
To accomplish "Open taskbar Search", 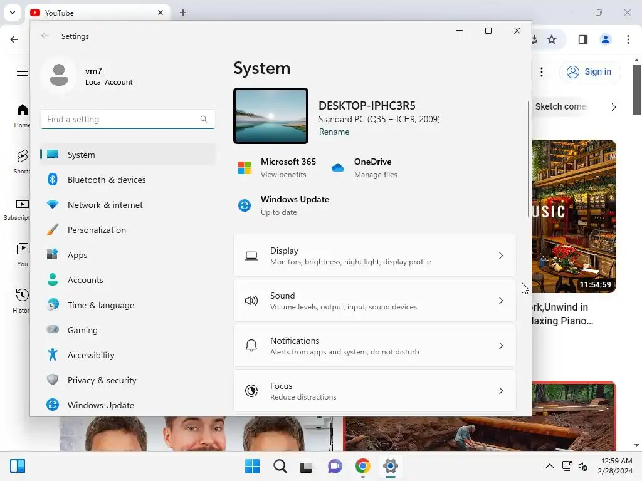I will coord(280,466).
